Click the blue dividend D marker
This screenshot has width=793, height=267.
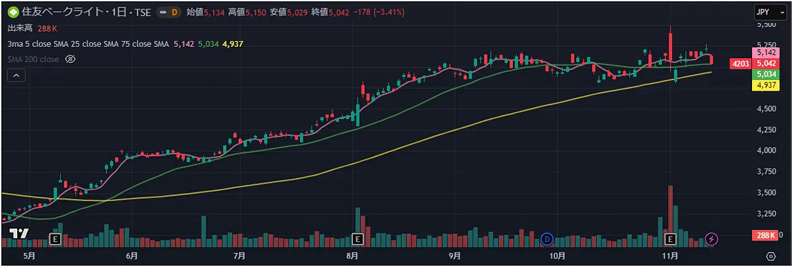tap(547, 238)
